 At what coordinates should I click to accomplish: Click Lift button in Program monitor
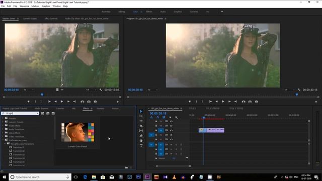pyautogui.click(x=244, y=102)
